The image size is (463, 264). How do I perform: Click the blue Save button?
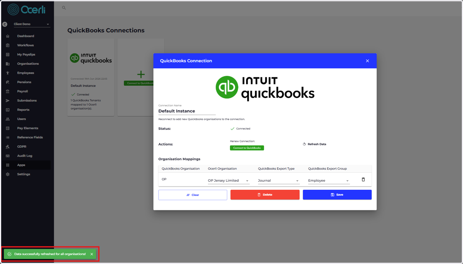[x=337, y=195]
